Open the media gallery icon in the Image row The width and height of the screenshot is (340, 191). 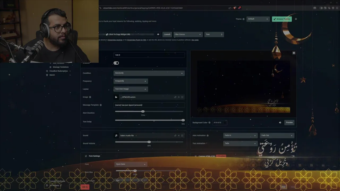[182, 97]
